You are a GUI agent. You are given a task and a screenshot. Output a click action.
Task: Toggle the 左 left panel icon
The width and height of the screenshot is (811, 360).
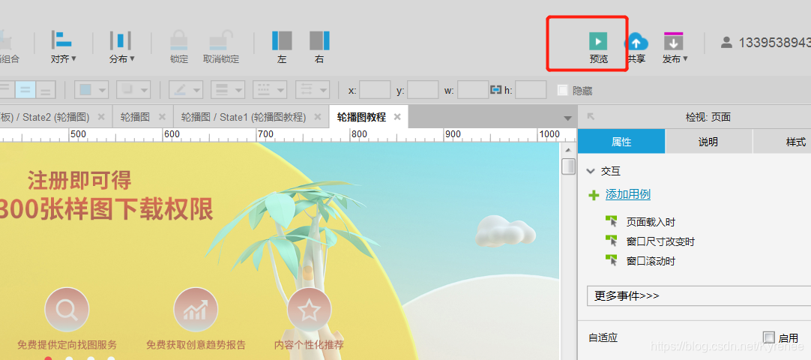click(x=282, y=40)
